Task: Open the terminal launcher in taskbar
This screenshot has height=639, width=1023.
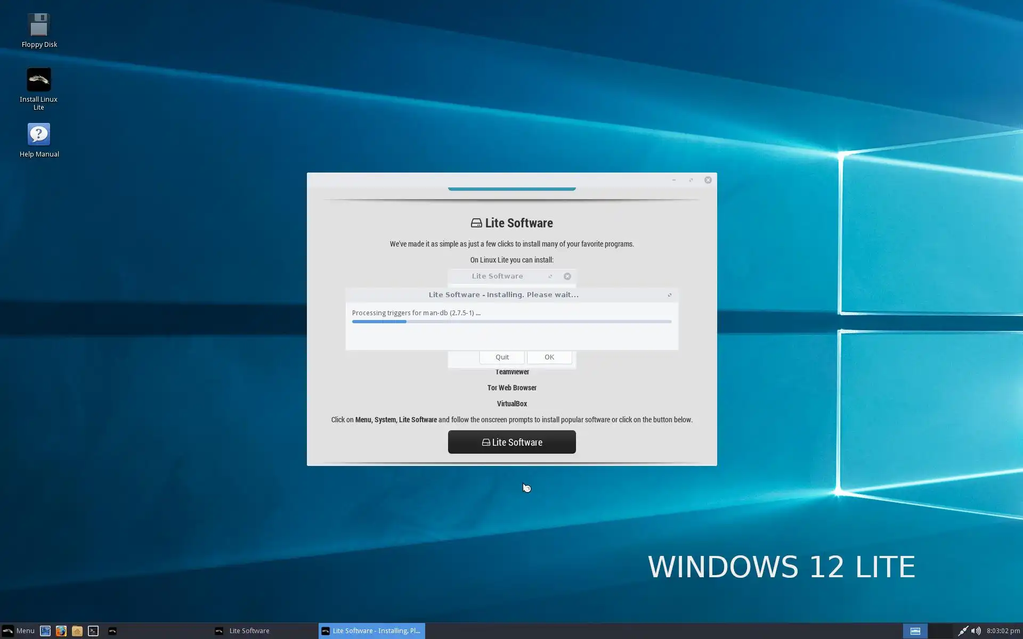Action: tap(93, 631)
